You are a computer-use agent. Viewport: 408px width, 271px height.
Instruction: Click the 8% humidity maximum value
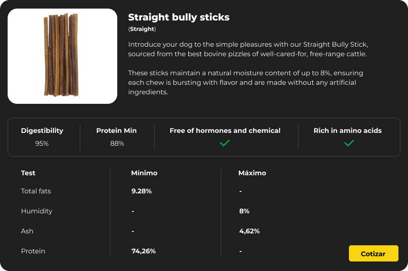click(x=245, y=211)
